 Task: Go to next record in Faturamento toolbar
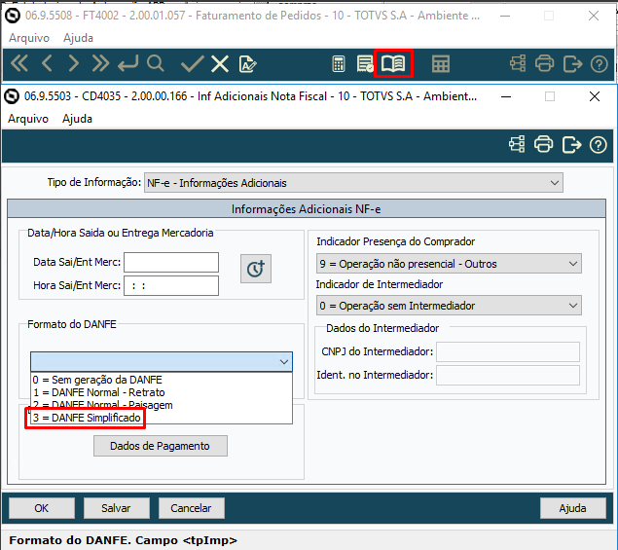(73, 63)
